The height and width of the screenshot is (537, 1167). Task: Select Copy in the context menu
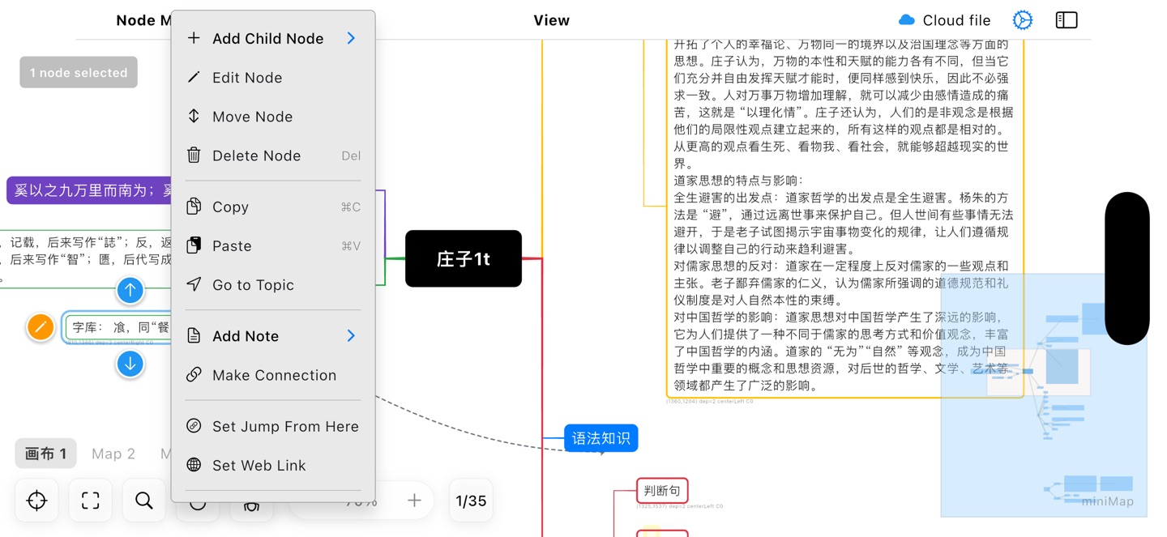click(273, 207)
